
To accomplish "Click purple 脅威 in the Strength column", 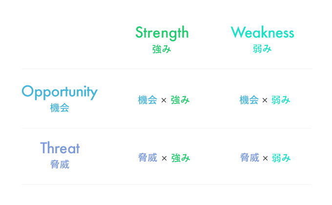I will [x=147, y=158].
